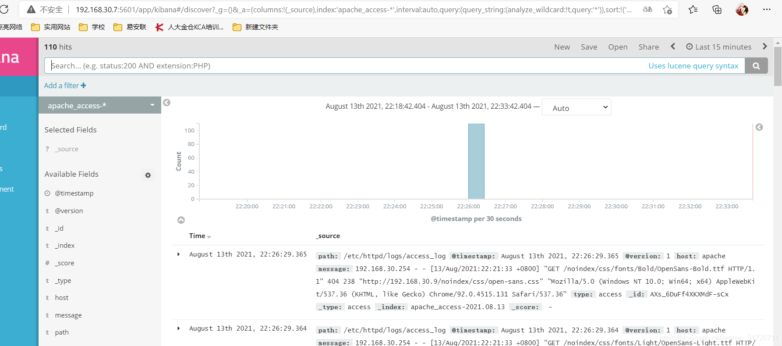Open the browser profile avatar
The image size is (782, 346).
coord(742,9)
